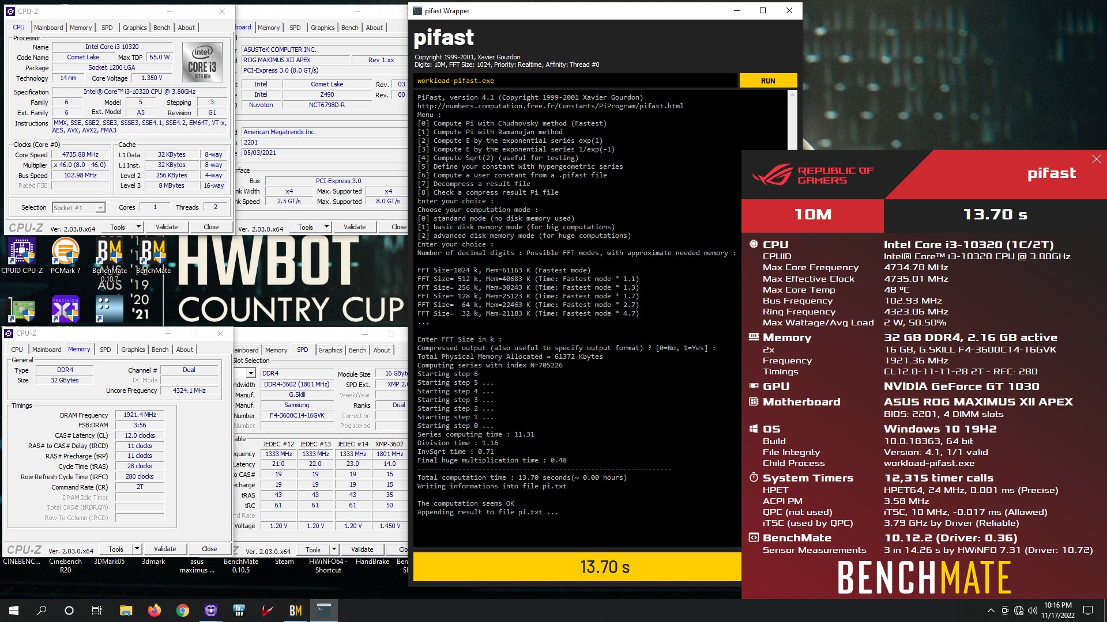This screenshot has width=1107, height=622.
Task: Open Tools dropdown arrow in SPD CPU-Z window
Action: coord(334,549)
